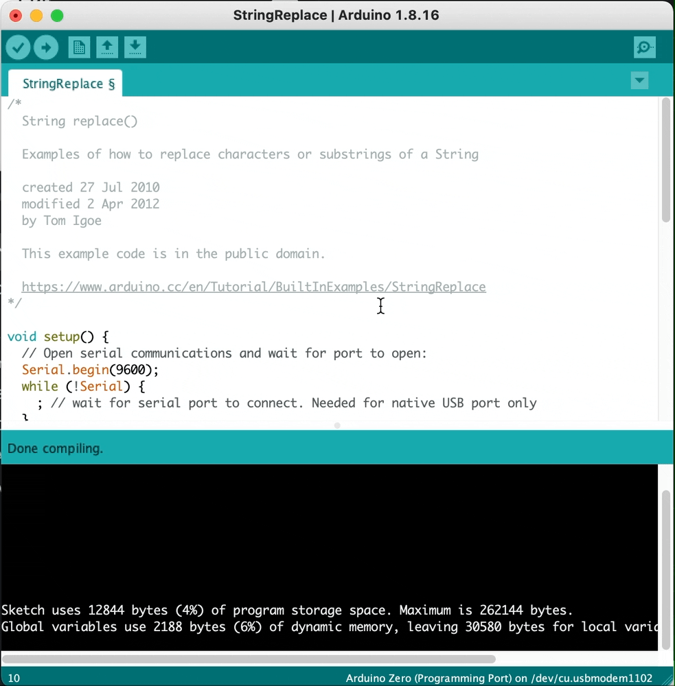Maximize the window with the green button
Viewport: 675px width, 686px height.
(57, 16)
